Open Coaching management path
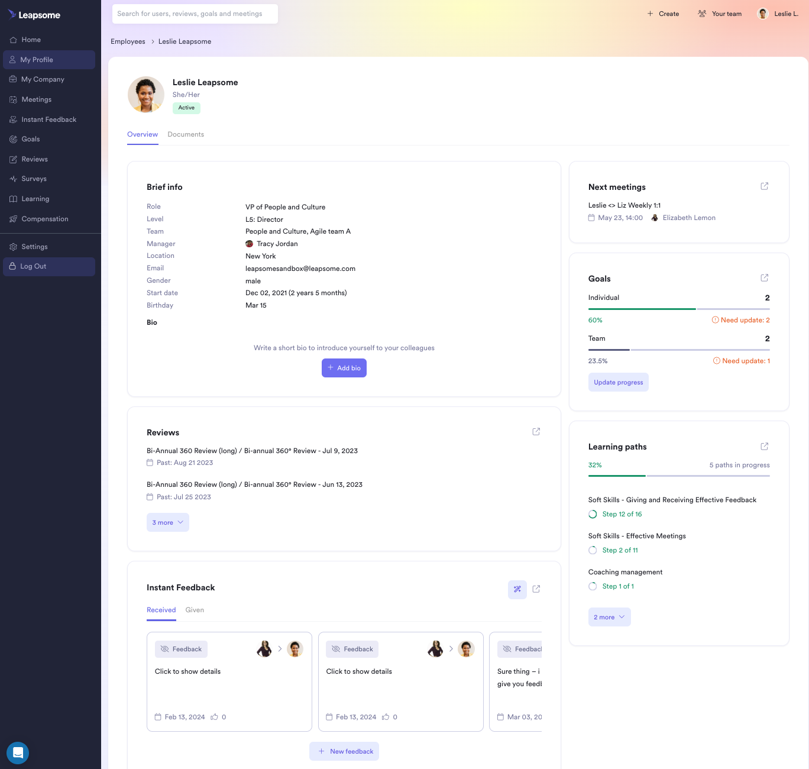 (625, 572)
